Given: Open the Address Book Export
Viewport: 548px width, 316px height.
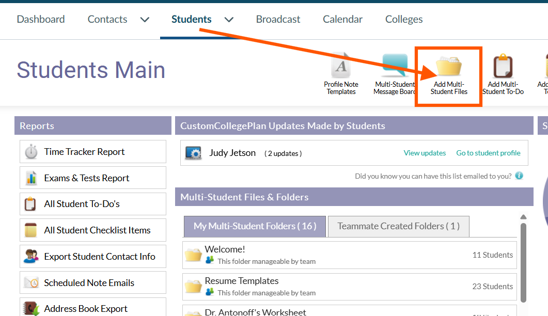Looking at the screenshot, I should tap(86, 309).
